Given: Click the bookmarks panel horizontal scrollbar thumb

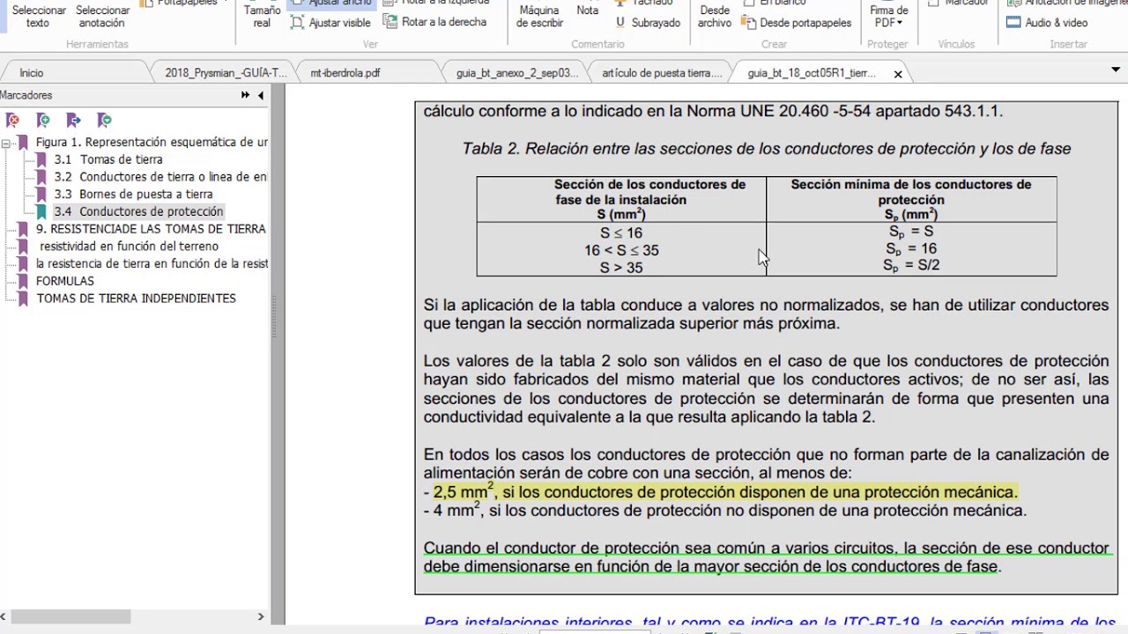Looking at the screenshot, I should click(x=70, y=616).
